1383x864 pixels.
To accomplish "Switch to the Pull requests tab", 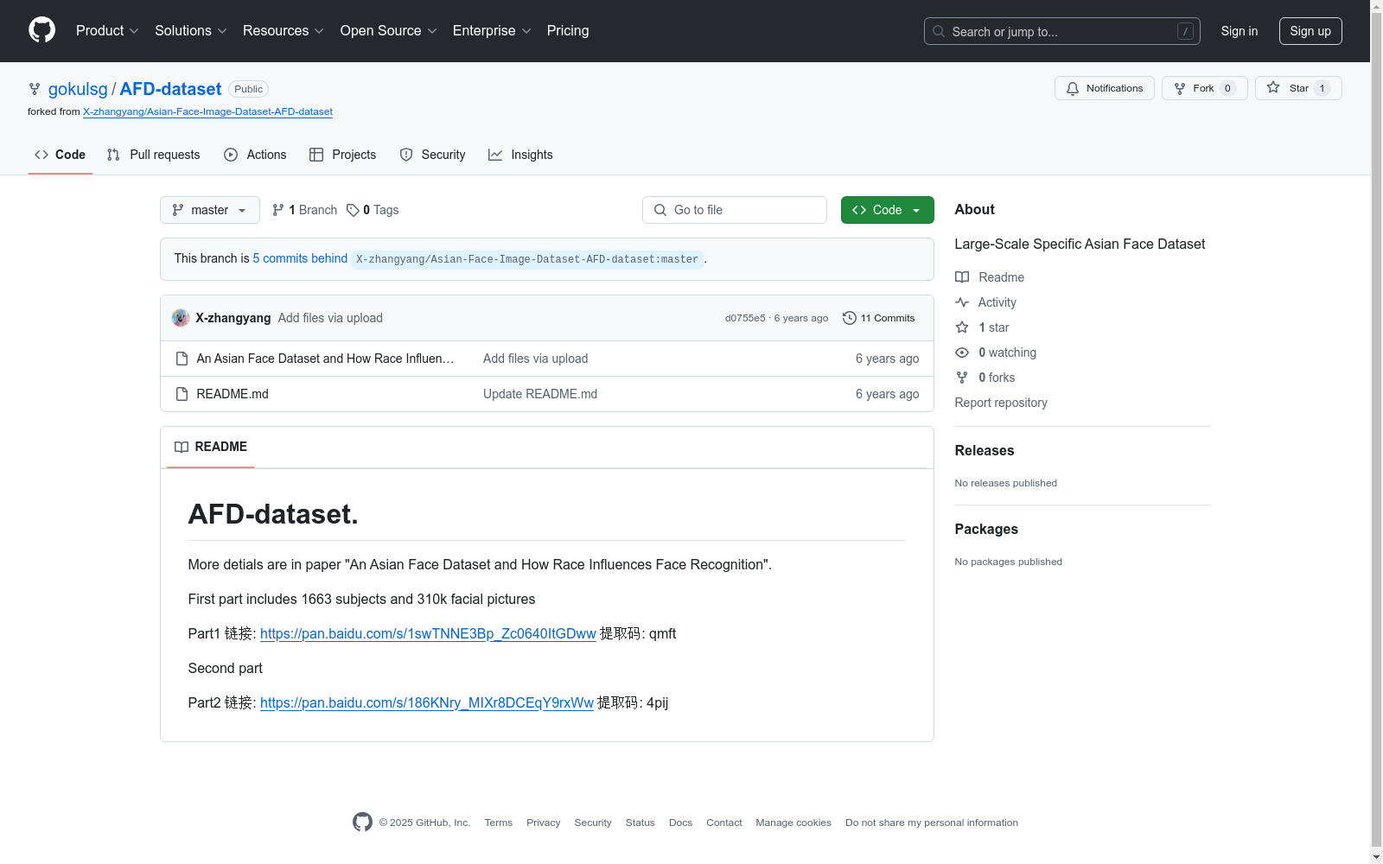I will click(x=154, y=155).
